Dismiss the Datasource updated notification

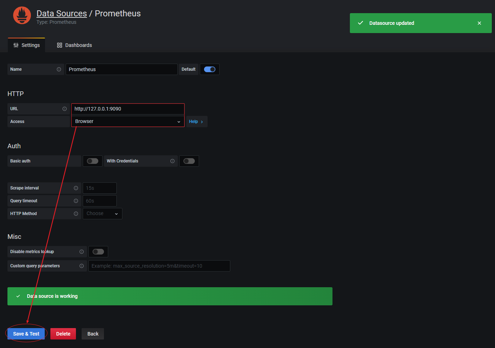pyautogui.click(x=479, y=23)
